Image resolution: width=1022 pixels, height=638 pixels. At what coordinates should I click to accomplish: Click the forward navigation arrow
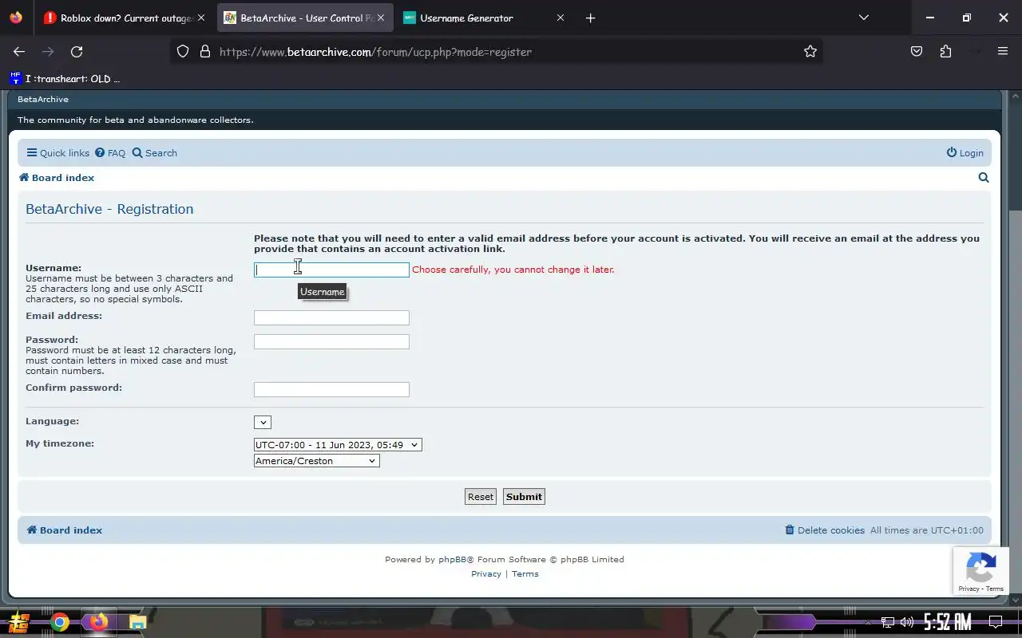[x=48, y=52]
